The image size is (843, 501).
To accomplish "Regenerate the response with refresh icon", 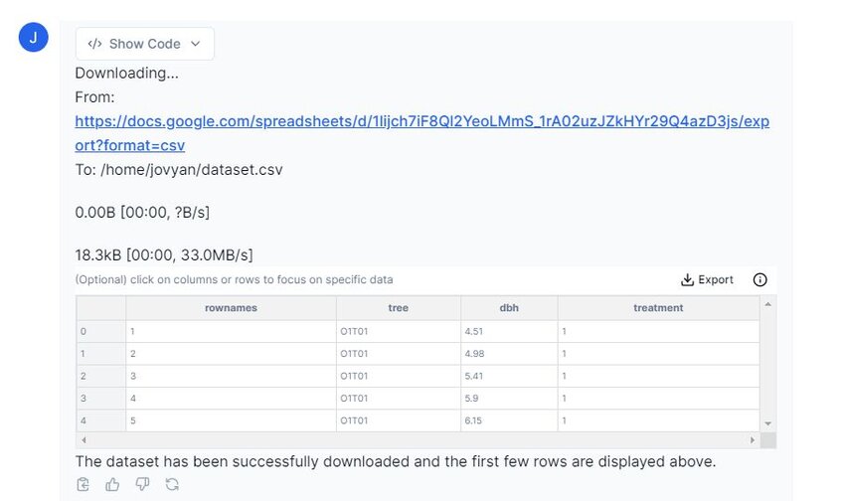I will click(x=172, y=484).
